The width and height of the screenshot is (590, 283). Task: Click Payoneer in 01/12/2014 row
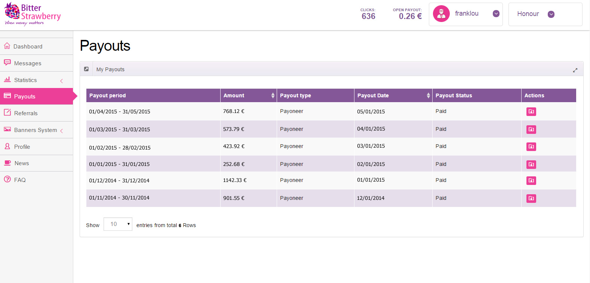(292, 180)
